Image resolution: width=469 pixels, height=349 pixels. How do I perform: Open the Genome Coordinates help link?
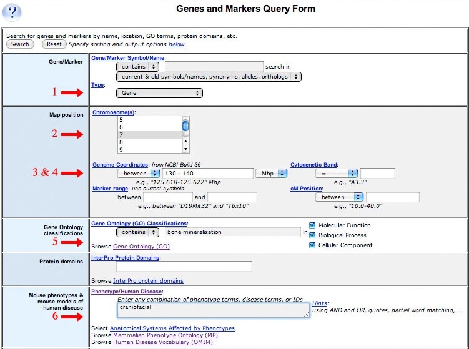[120, 165]
